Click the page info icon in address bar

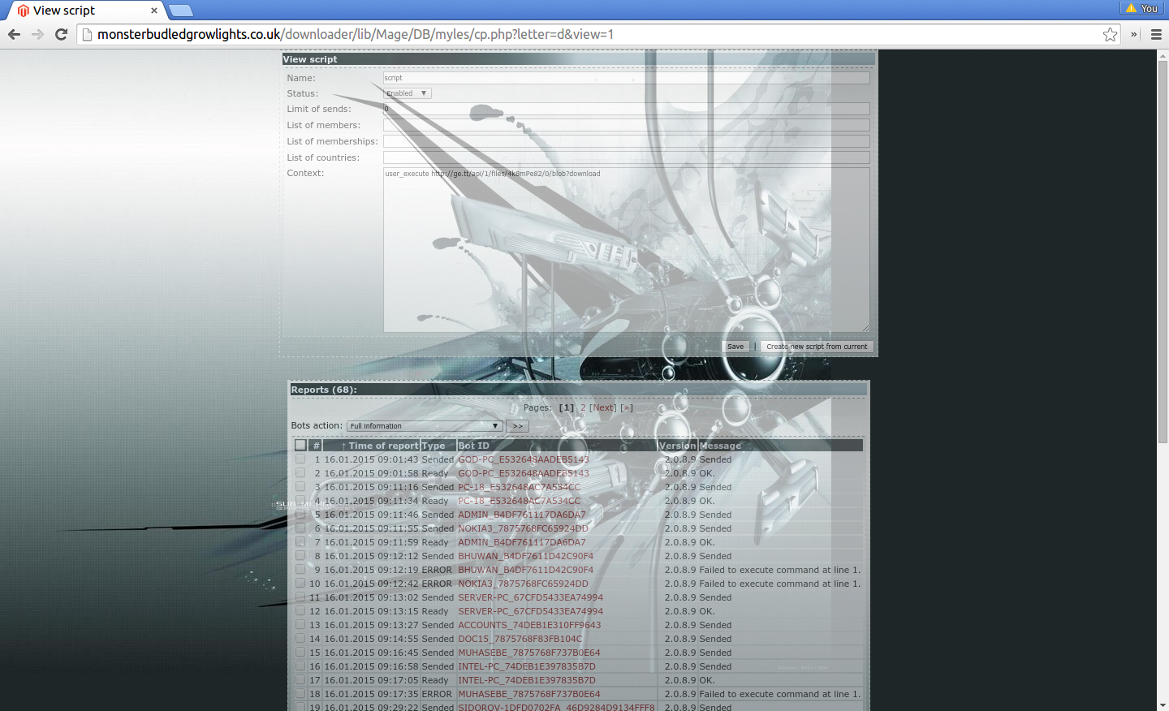(x=87, y=34)
